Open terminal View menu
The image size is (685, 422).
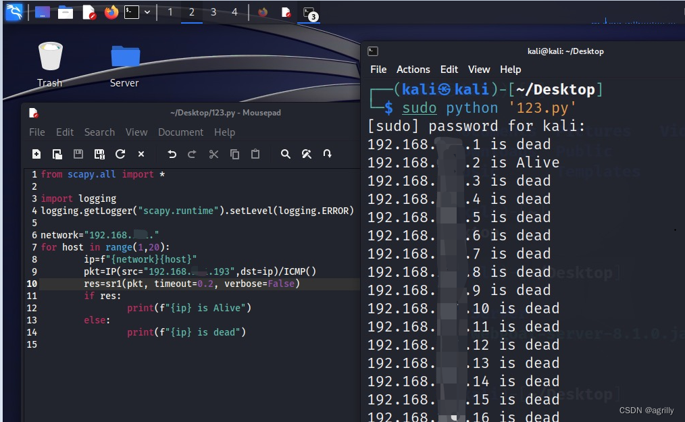pos(479,70)
